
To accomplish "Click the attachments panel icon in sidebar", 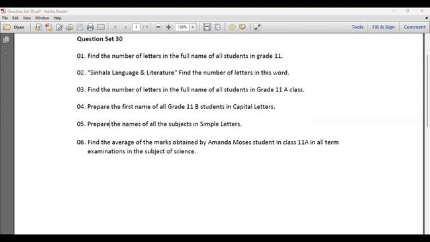I will pos(6,53).
